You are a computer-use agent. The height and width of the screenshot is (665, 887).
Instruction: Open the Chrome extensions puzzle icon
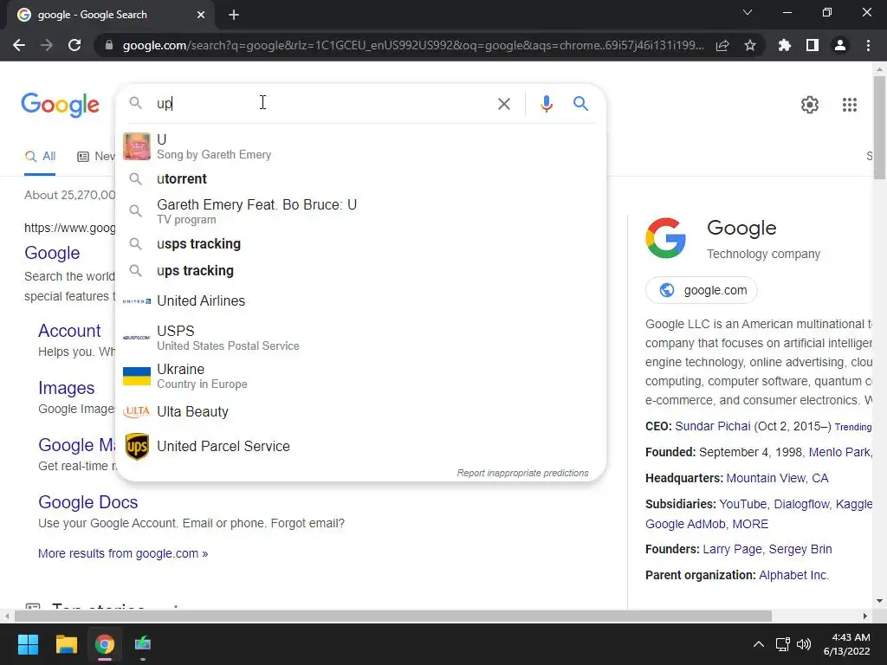[x=785, y=45]
